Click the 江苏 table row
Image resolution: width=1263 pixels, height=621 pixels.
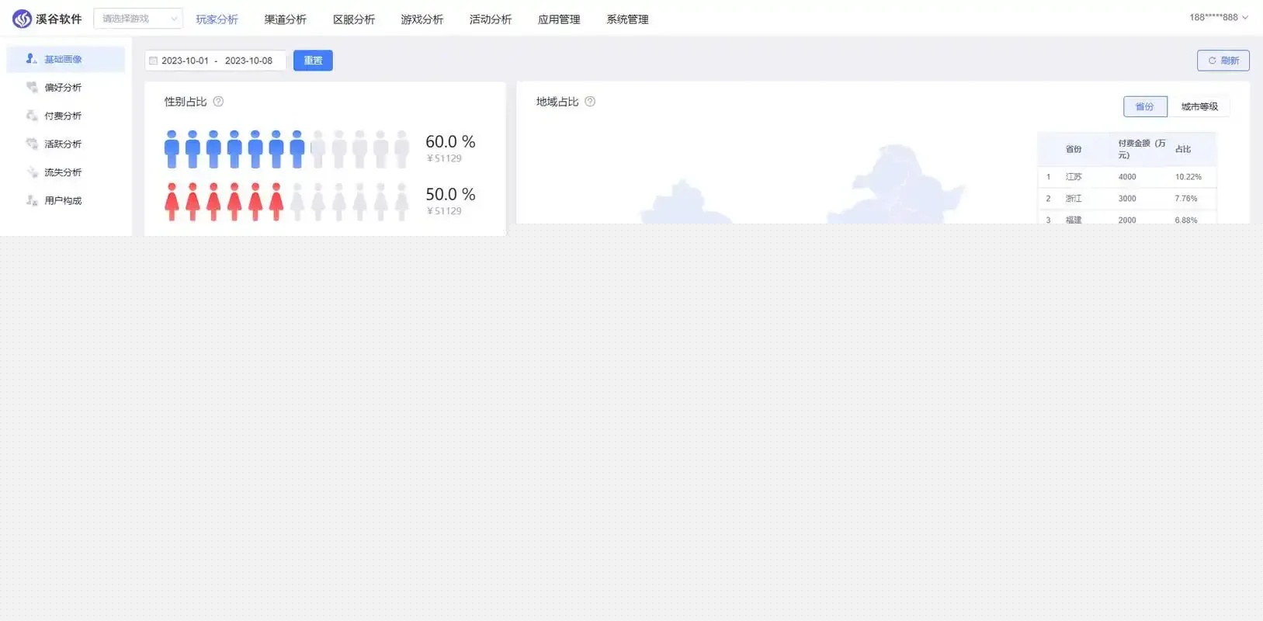pyautogui.click(x=1127, y=177)
